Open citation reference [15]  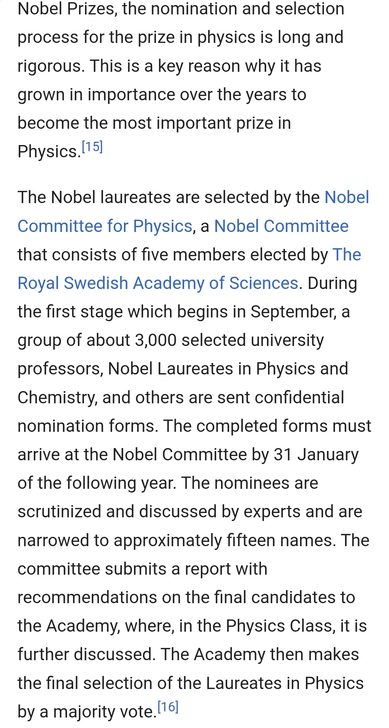(x=92, y=146)
